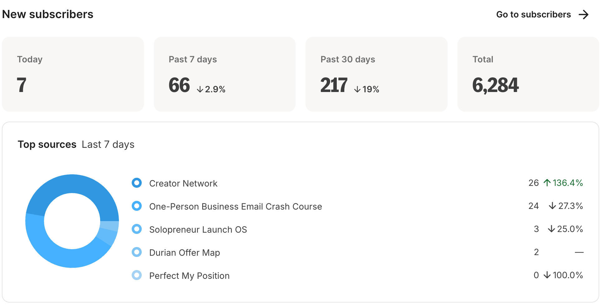Click the green up arrow beside 136.4%
Image resolution: width=603 pixels, height=305 pixels.
coord(547,183)
